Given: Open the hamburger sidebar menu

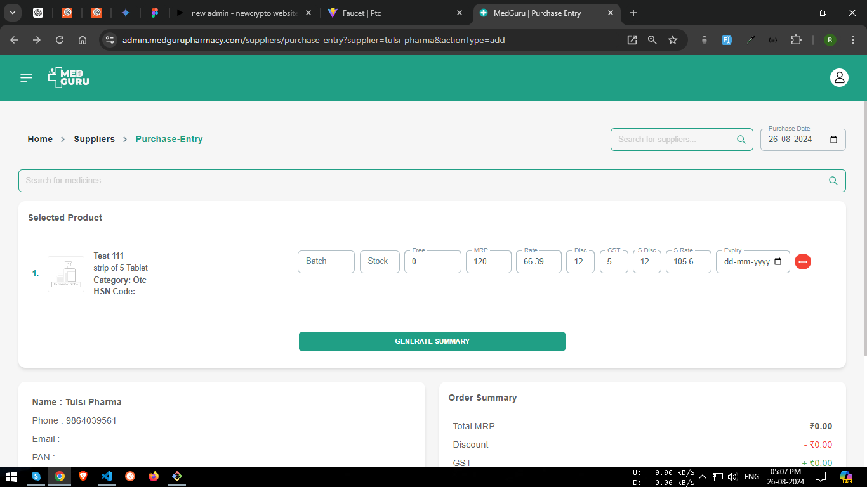Looking at the screenshot, I should pyautogui.click(x=26, y=77).
